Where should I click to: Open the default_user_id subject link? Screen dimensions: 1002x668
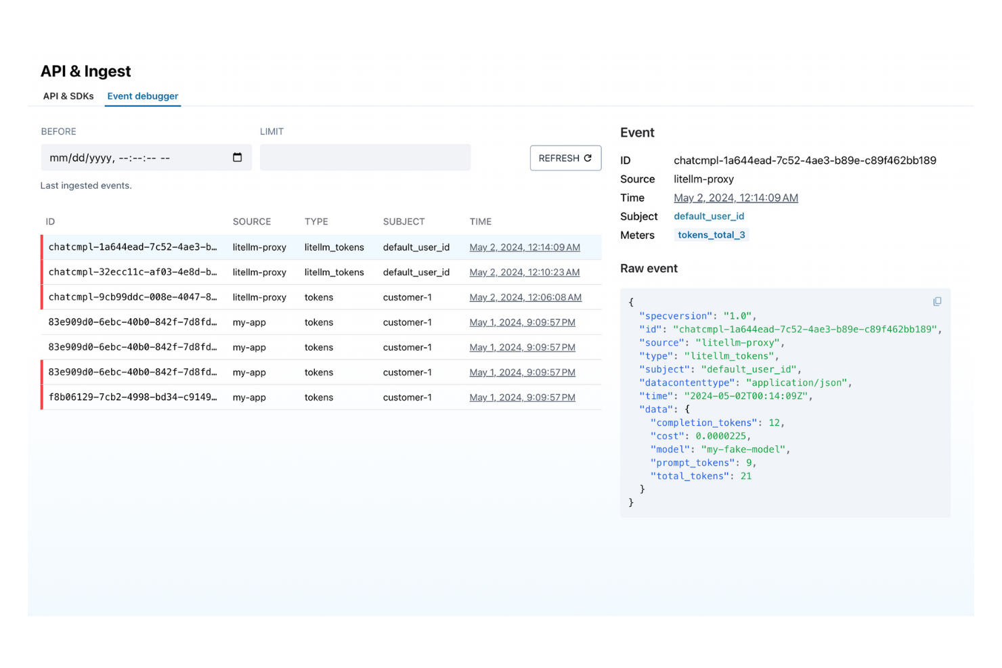709,216
